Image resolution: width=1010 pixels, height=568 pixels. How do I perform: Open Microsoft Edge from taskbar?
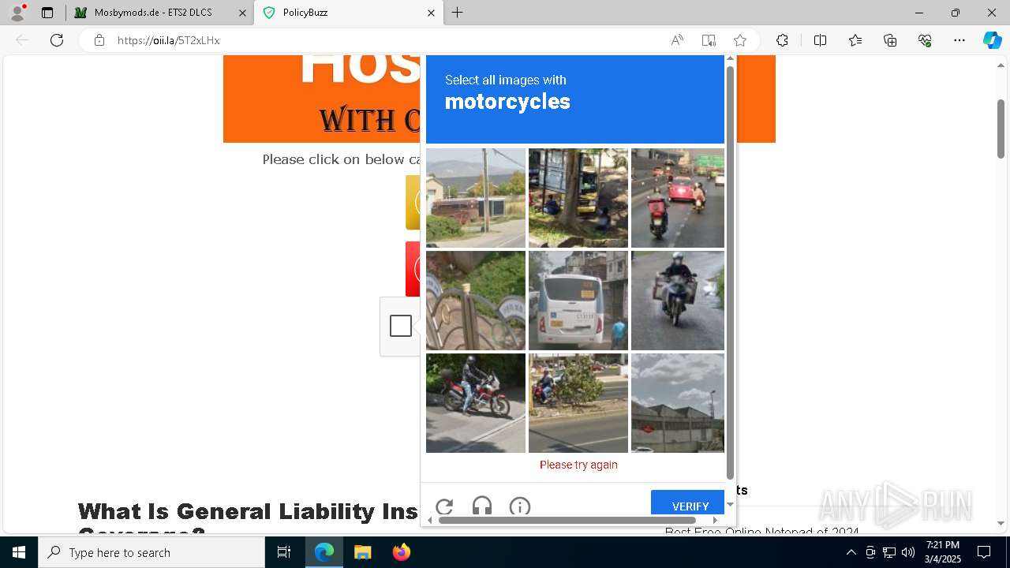324,552
